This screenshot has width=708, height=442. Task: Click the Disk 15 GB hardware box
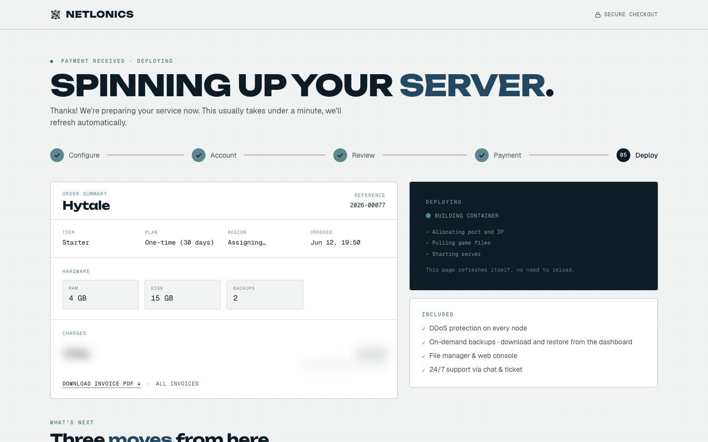point(182,295)
